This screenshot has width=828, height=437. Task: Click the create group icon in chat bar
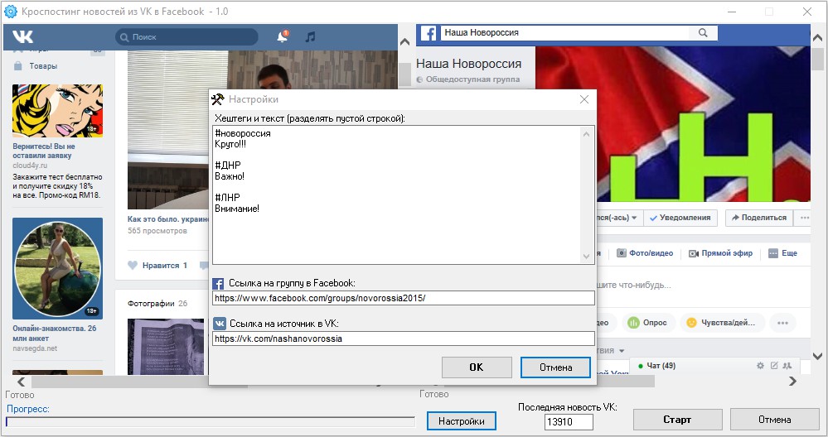point(787,365)
